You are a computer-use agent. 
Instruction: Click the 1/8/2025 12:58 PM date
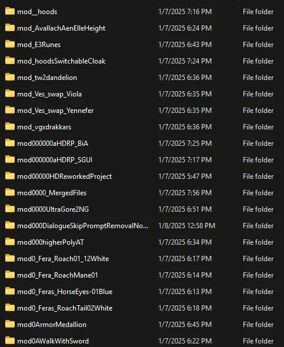pos(187,226)
